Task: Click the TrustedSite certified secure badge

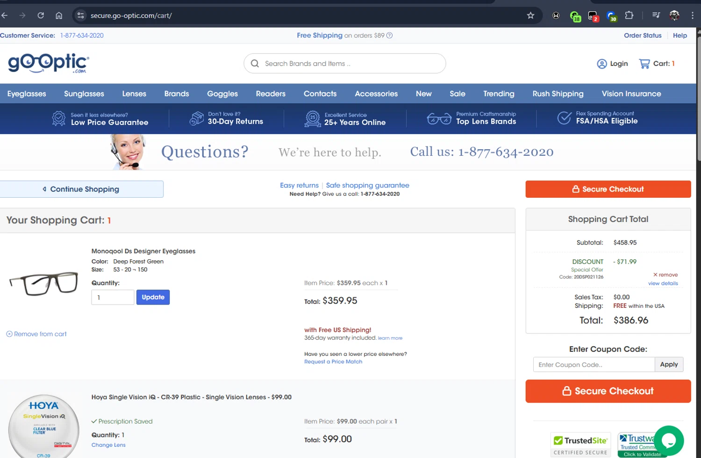Action: coord(581,444)
